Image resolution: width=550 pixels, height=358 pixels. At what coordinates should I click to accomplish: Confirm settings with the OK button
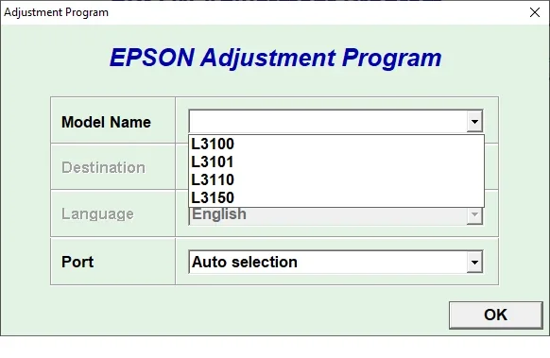point(495,315)
